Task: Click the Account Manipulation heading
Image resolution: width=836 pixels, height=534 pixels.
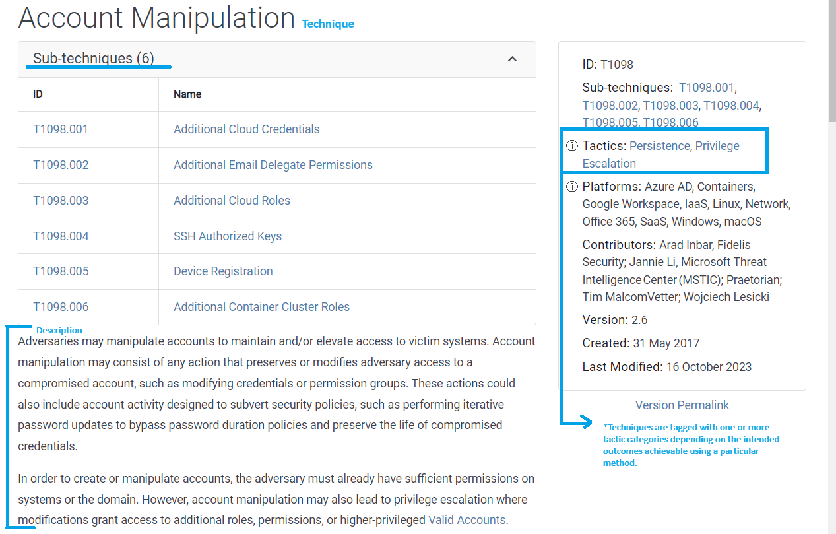Action: (157, 17)
